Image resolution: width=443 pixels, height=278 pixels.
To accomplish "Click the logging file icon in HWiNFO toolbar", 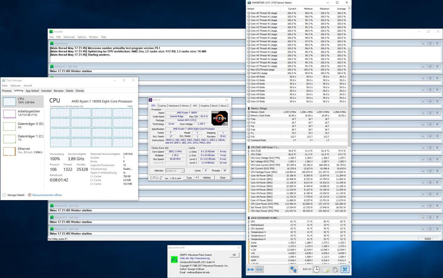I will point(326,270).
